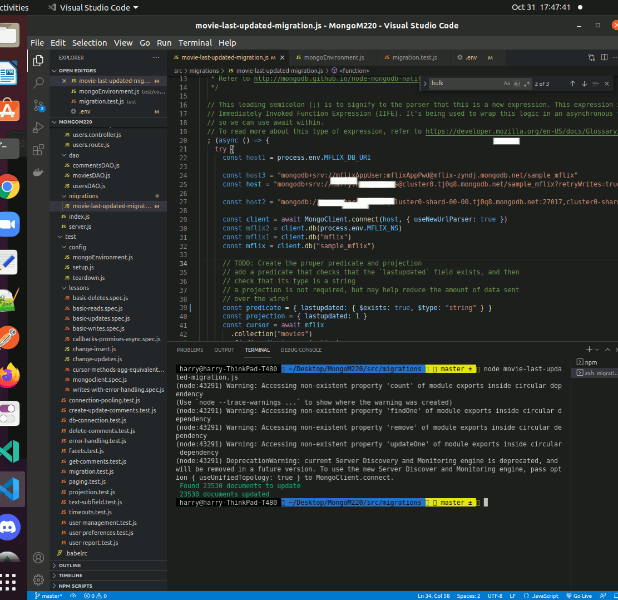Click the Open Changes compare icon
Viewport: 618px width, 600px height.
coord(592,57)
